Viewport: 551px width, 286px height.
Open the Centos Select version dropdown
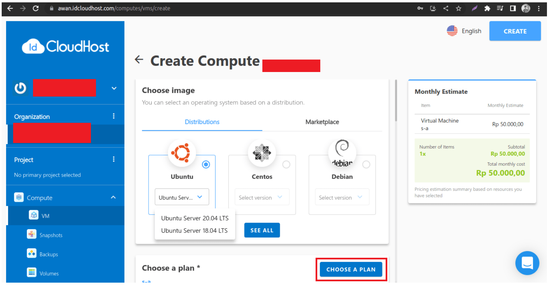[262, 198]
